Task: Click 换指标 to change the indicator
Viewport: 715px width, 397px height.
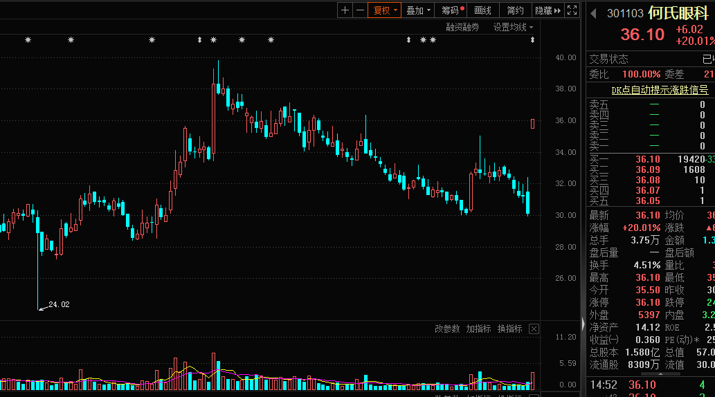Action: [510, 329]
